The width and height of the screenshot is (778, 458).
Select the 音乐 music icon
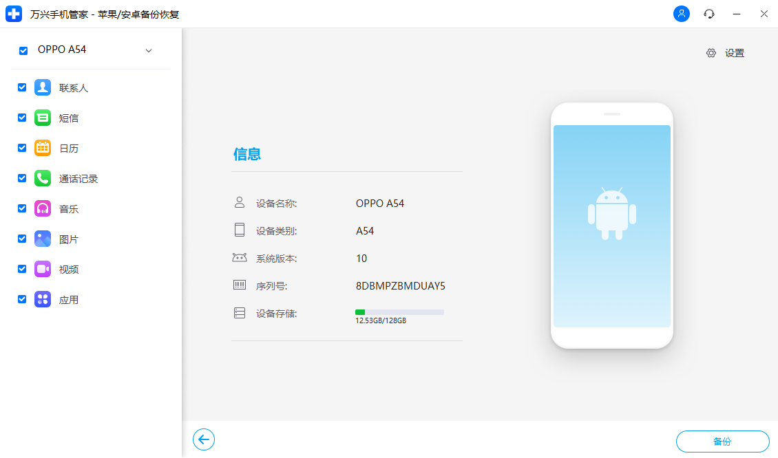coord(43,208)
